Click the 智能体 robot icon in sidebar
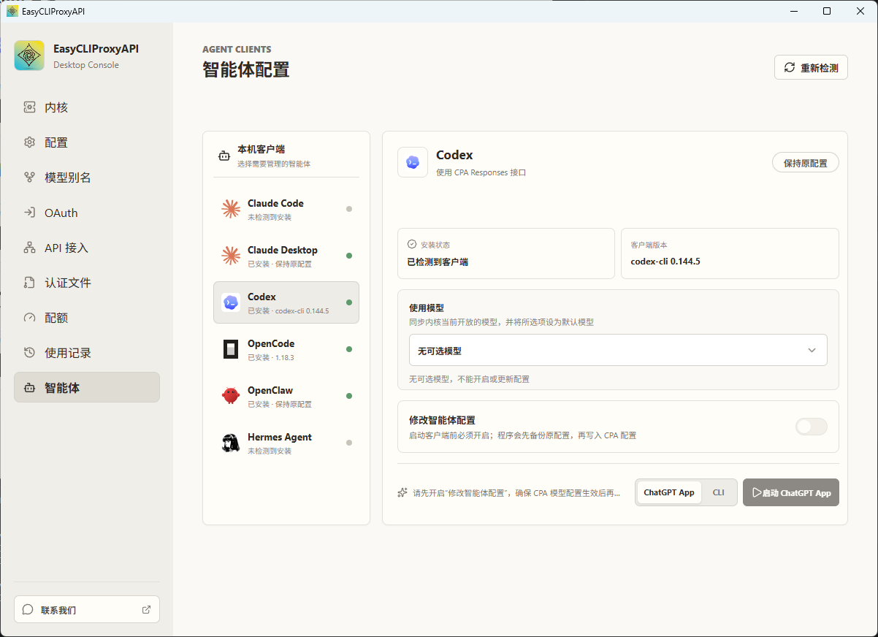The image size is (878, 637). (x=29, y=388)
